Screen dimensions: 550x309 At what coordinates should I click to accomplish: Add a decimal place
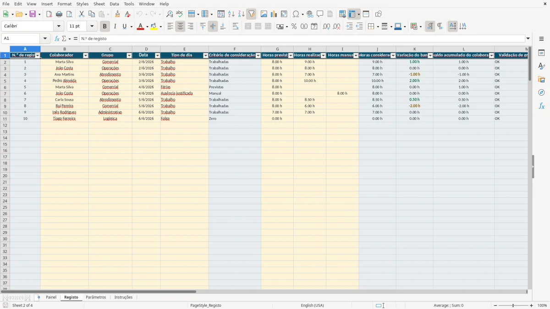(326, 27)
